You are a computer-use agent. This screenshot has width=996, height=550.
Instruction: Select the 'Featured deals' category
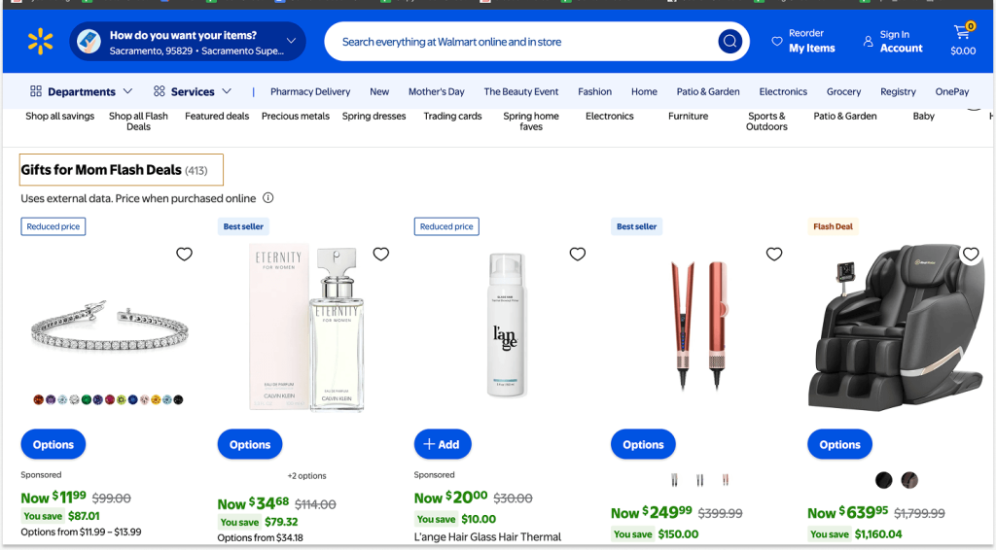[217, 116]
